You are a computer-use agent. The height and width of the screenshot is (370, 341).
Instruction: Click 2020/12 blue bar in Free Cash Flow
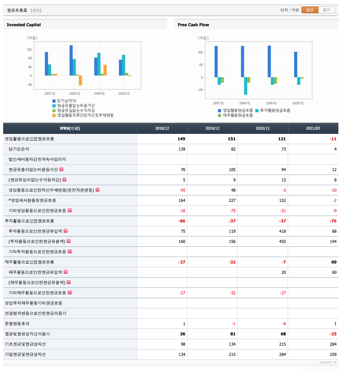click(x=296, y=64)
